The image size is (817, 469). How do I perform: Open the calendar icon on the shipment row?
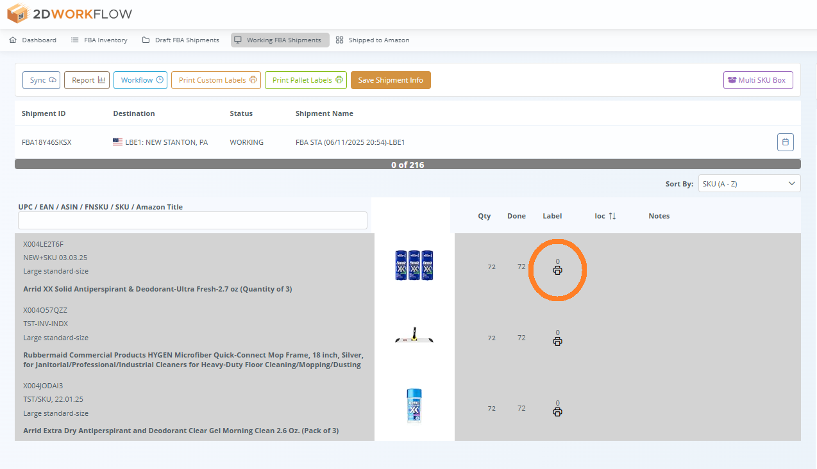(785, 142)
